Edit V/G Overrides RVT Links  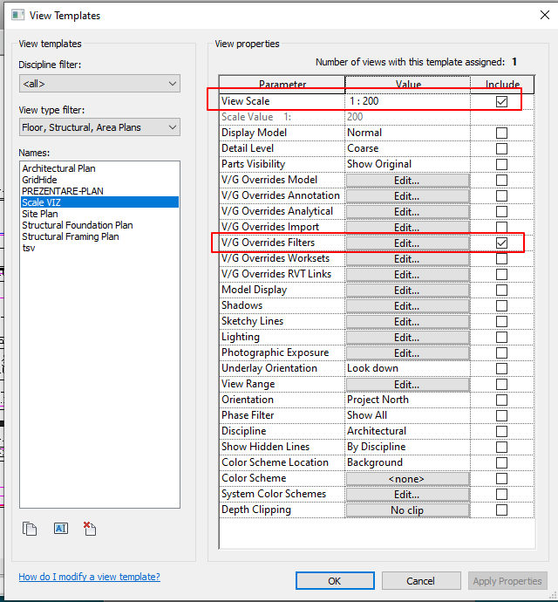[407, 275]
